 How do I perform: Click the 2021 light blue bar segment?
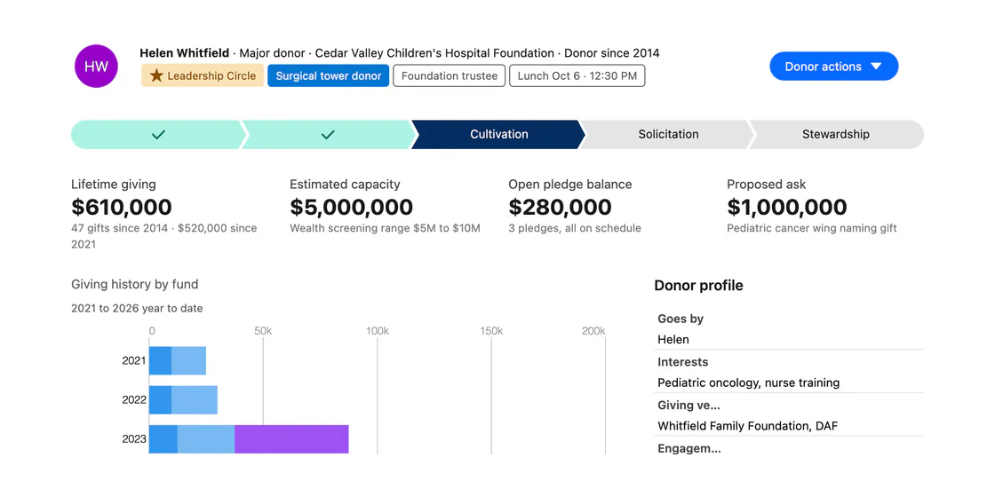[x=189, y=360]
